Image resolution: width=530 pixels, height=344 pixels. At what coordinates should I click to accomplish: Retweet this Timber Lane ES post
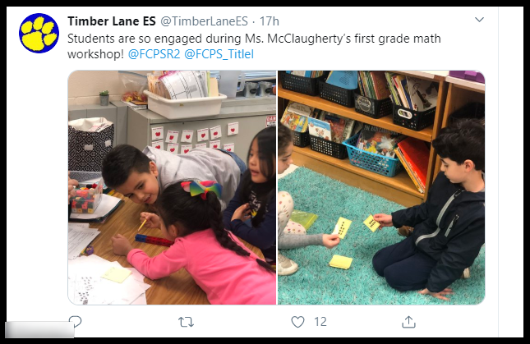tap(186, 322)
